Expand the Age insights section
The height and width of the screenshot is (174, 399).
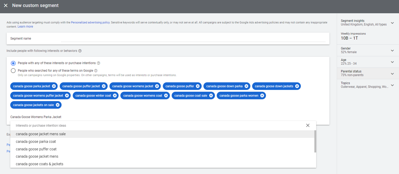click(392, 62)
